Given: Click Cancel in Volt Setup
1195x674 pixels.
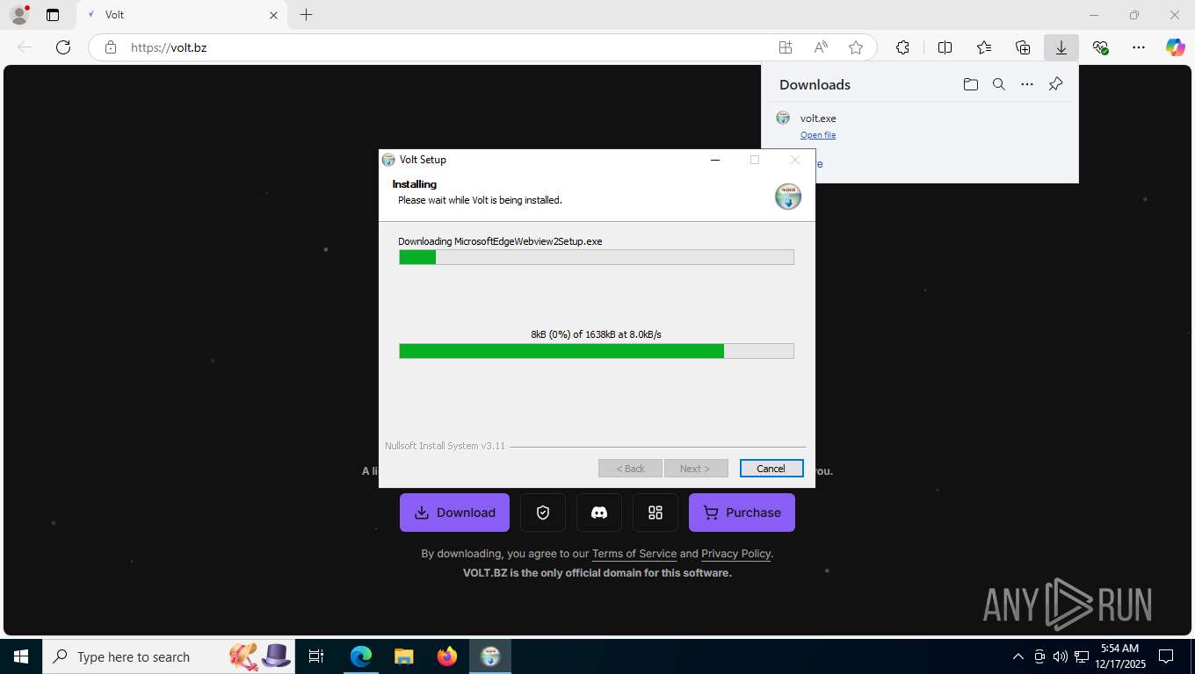Looking at the screenshot, I should 771,469.
